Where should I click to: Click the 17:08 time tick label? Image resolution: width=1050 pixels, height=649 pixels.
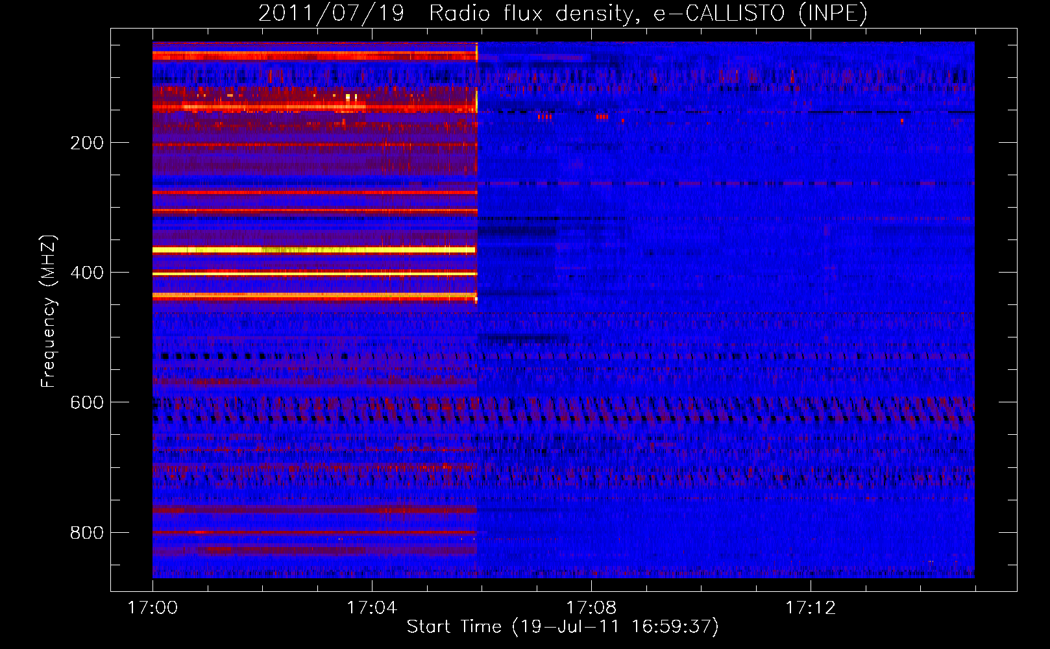(x=591, y=608)
